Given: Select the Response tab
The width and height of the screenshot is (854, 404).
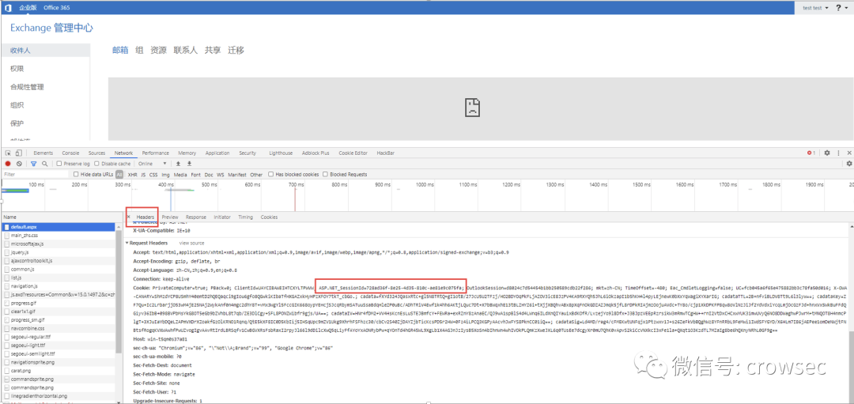Looking at the screenshot, I should tap(196, 217).
